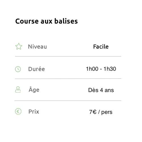This screenshot has width=142, height=142.
Task: Click the '1h00' minimum duration text
Action: pyautogui.click(x=92, y=69)
